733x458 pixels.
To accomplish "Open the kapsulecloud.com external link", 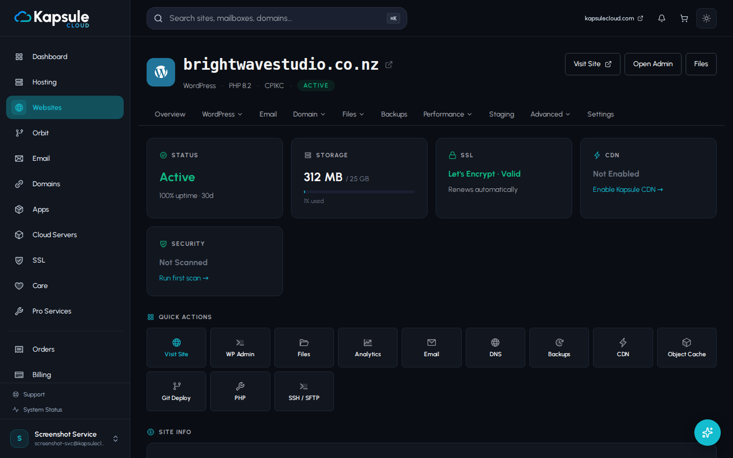I will [614, 18].
